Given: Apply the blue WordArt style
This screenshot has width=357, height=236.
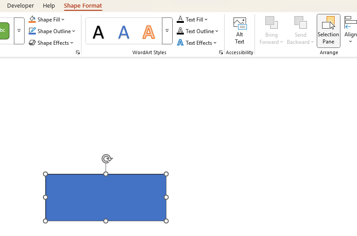Looking at the screenshot, I should pos(123,31).
